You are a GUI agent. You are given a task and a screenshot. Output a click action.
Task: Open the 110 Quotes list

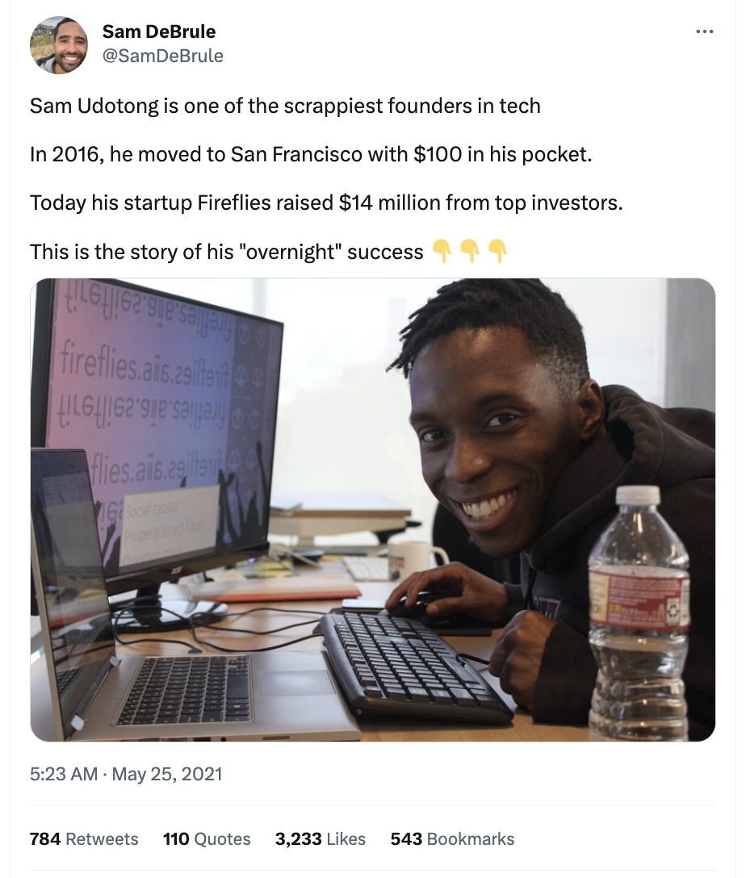(x=207, y=839)
